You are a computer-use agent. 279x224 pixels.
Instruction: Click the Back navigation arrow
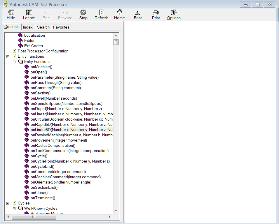47,14
